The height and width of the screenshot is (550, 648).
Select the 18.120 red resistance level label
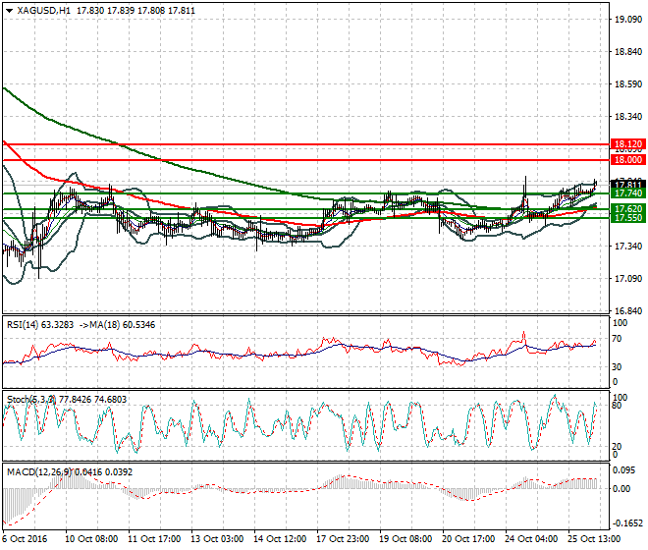pos(627,144)
